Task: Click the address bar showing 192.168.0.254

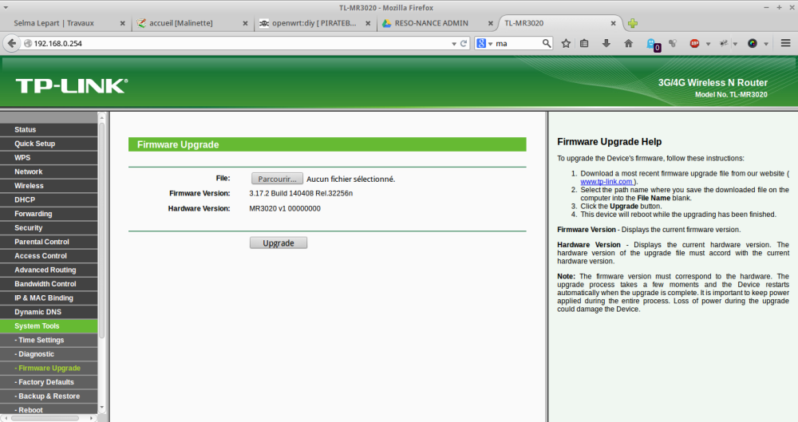Action: (x=239, y=44)
